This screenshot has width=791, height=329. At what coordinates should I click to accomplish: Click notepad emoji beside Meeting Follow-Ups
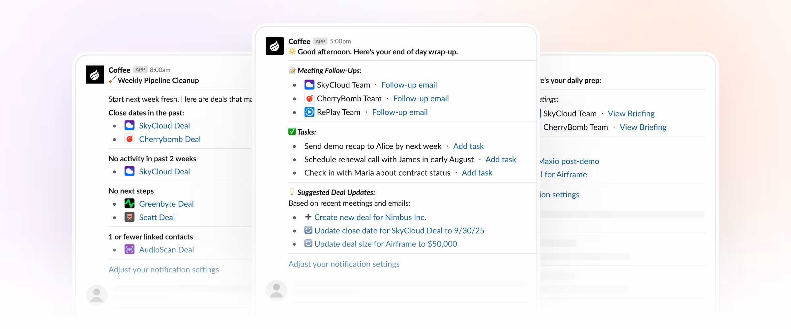(292, 70)
